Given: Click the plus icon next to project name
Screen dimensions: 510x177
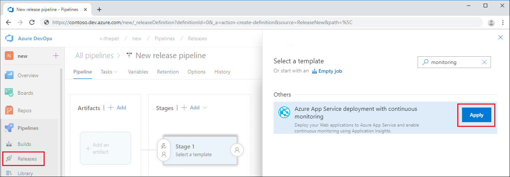Looking at the screenshot, I should coord(56,56).
